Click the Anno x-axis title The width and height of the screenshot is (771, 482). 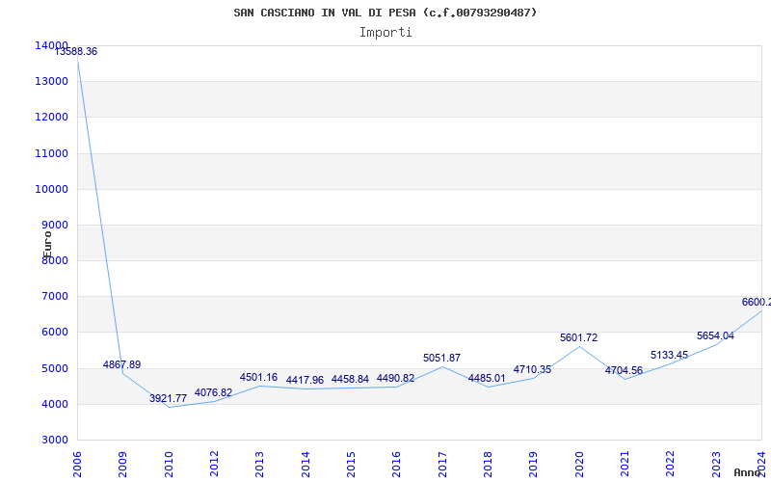coord(747,472)
